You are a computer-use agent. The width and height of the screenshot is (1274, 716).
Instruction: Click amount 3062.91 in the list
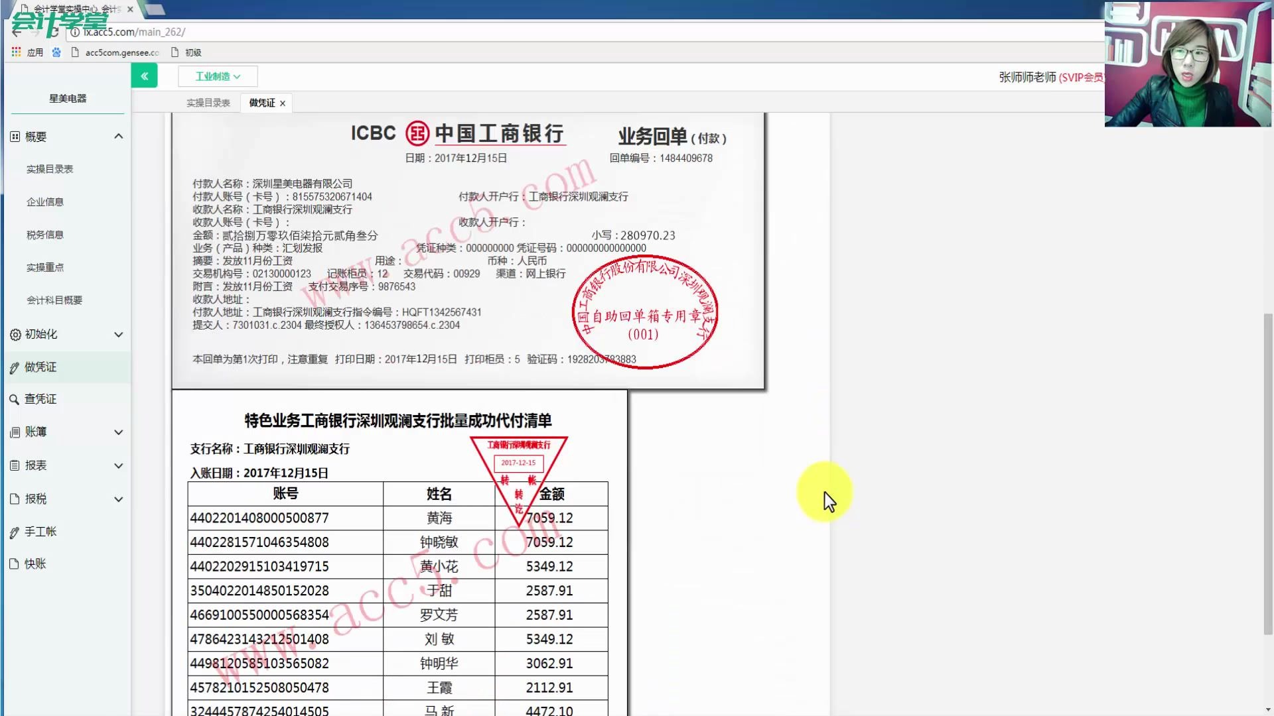549,664
